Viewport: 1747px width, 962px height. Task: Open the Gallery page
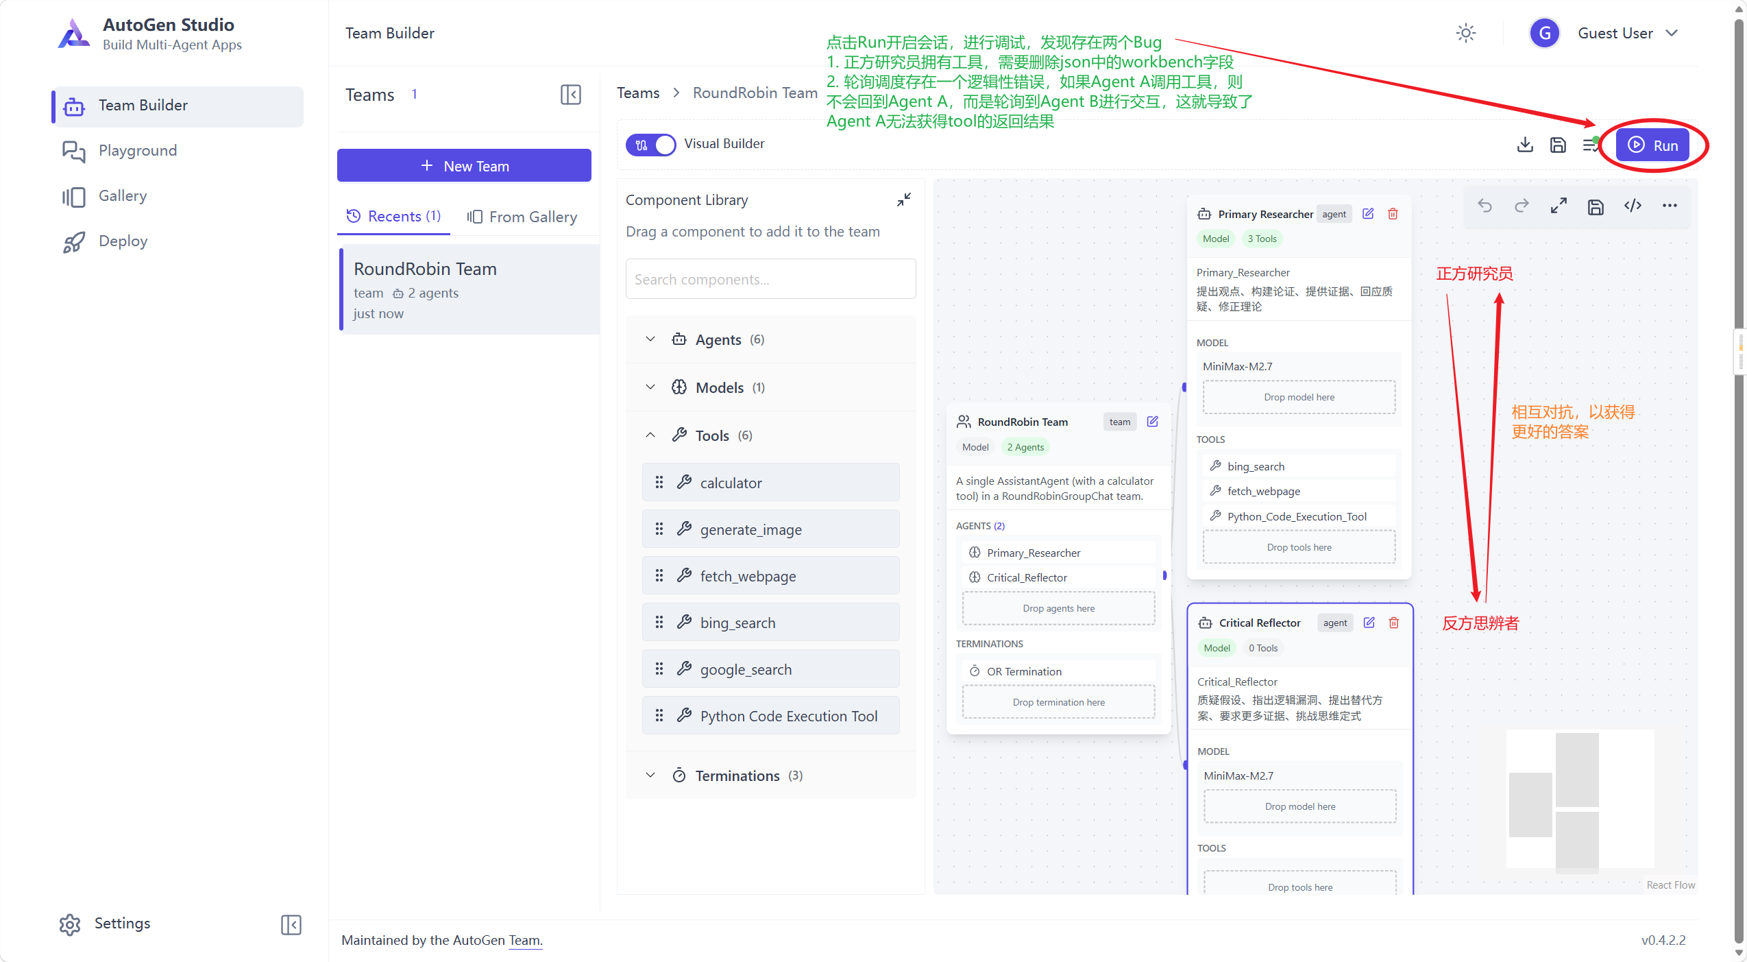tap(178, 196)
